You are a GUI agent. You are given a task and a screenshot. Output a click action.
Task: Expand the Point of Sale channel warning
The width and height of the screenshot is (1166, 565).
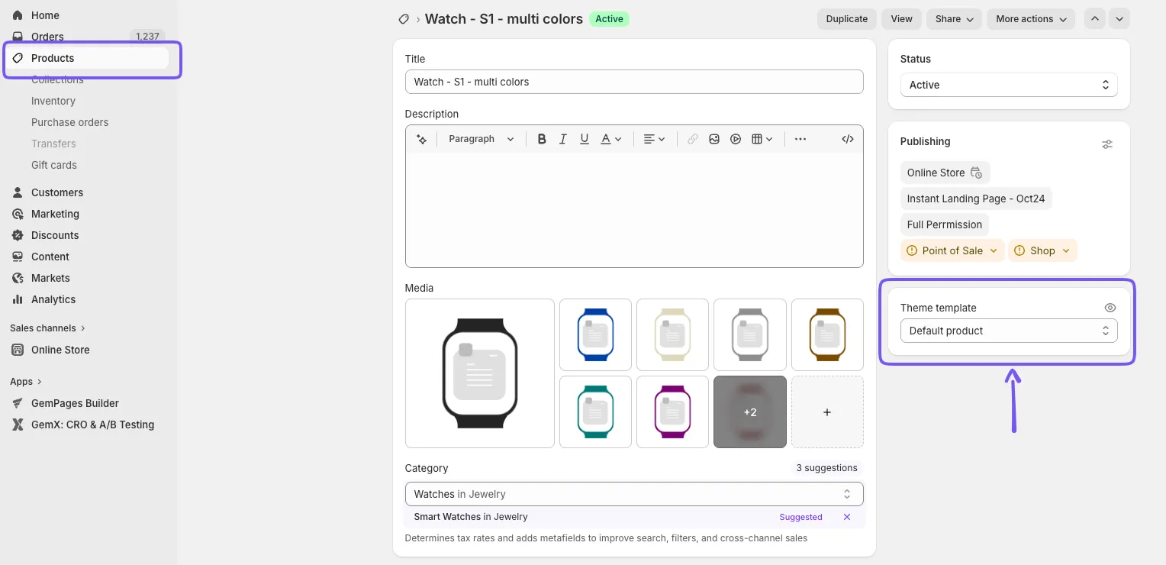[952, 250]
